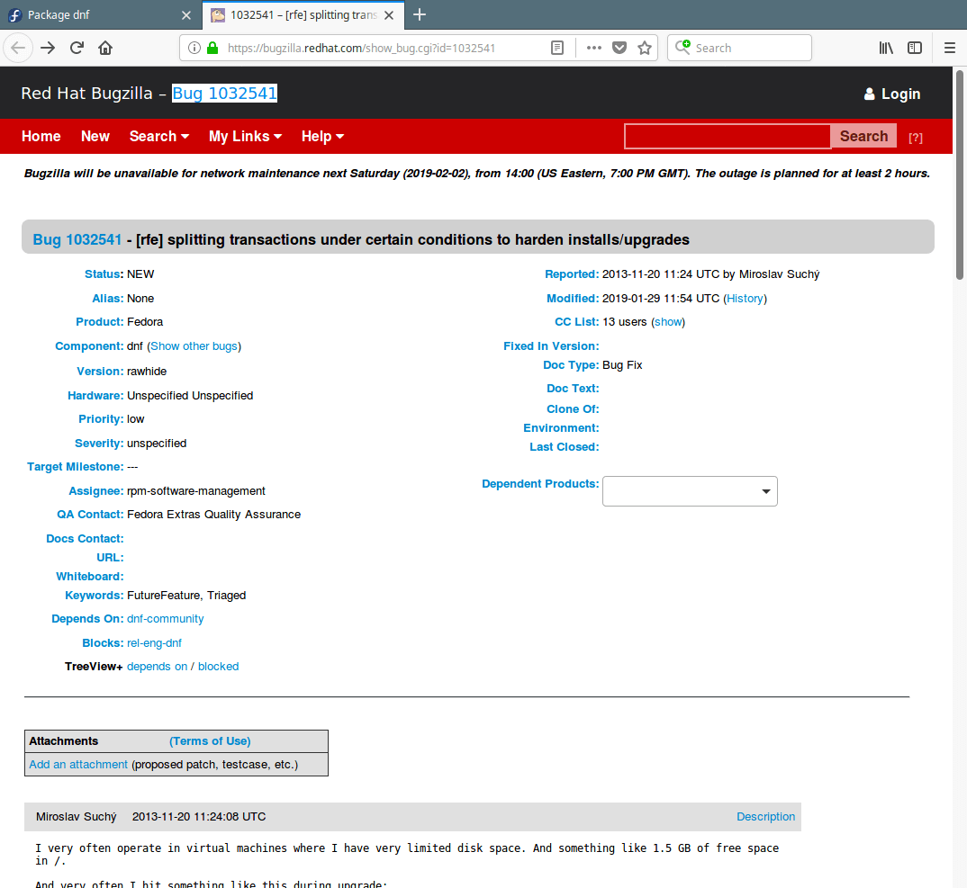Open the Firefox hamburger menu
Image resolution: width=967 pixels, height=888 pixels.
coord(950,48)
